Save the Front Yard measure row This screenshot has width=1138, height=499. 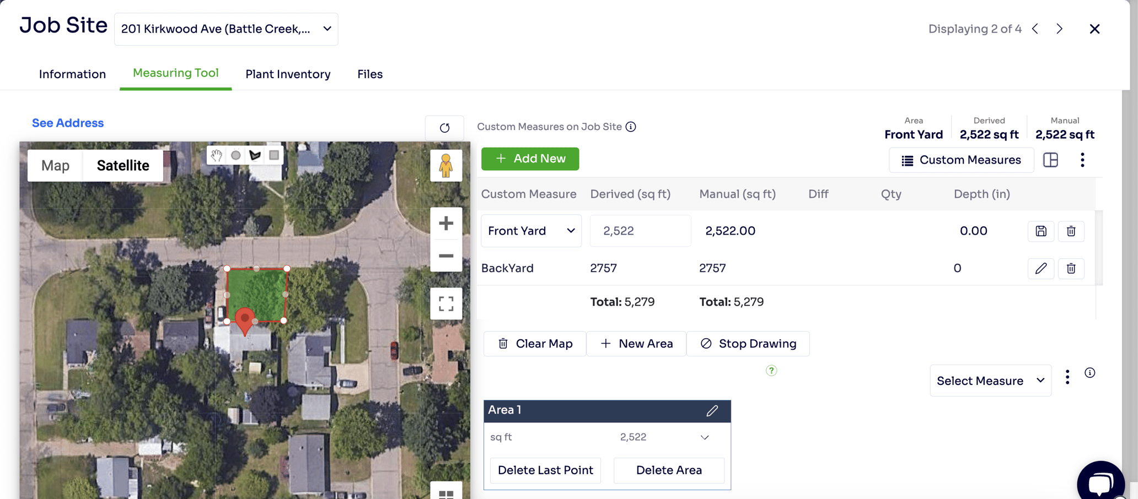coord(1040,231)
